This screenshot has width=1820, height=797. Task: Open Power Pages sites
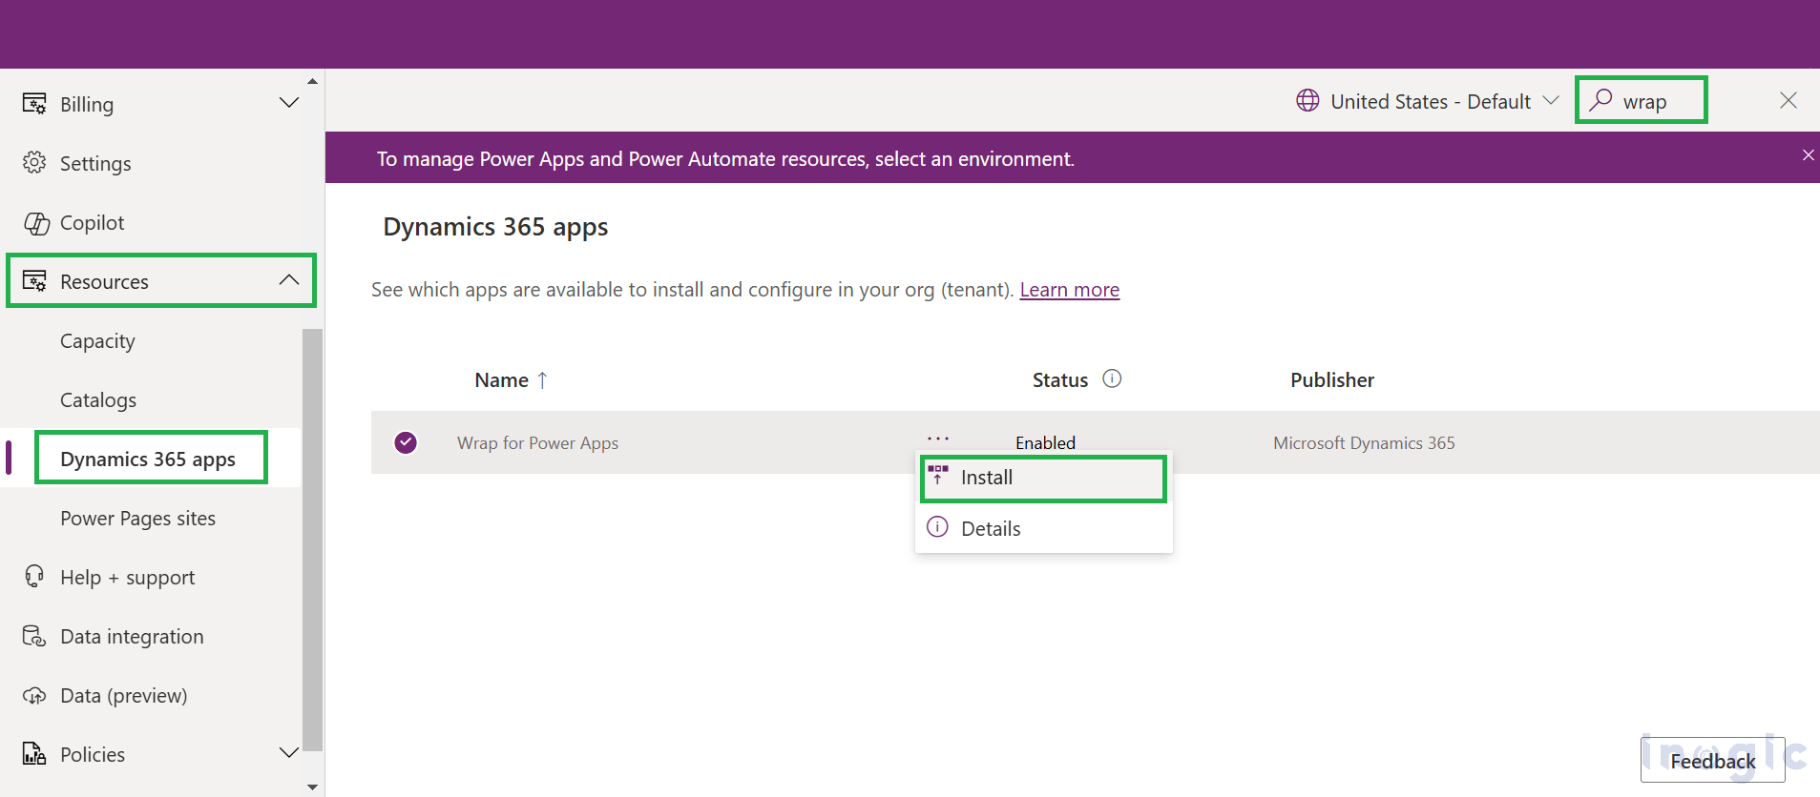point(137,518)
